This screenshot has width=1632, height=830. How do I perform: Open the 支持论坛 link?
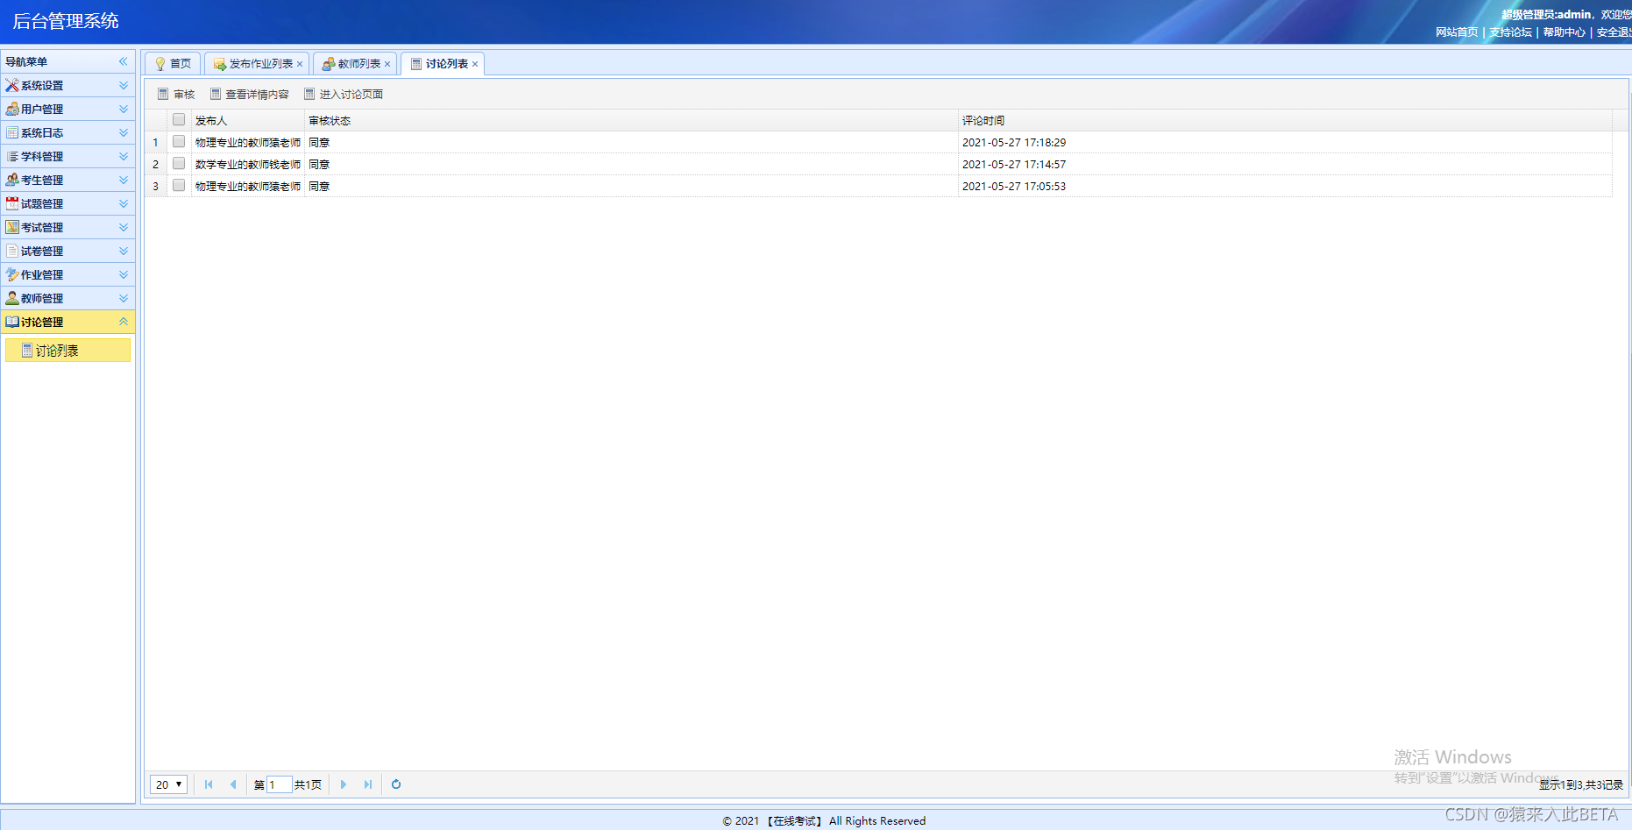[1511, 32]
